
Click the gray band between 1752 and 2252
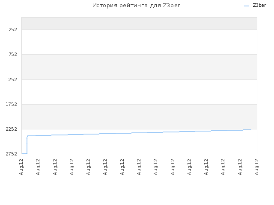(139, 117)
